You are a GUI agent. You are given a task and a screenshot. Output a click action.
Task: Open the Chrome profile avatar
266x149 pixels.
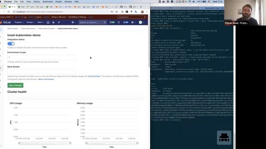click(x=142, y=12)
